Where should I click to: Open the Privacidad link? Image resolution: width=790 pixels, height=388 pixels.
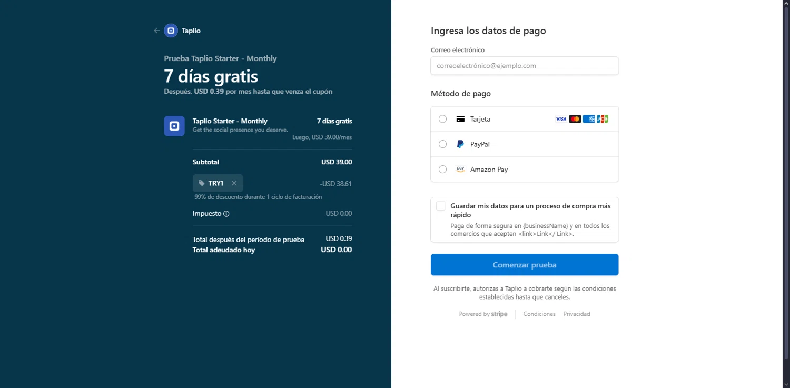click(x=577, y=314)
